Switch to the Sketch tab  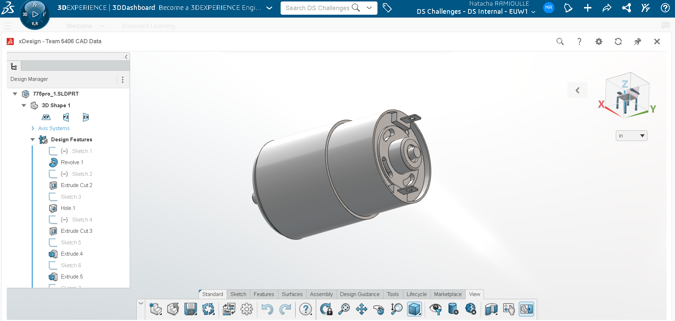(x=238, y=294)
